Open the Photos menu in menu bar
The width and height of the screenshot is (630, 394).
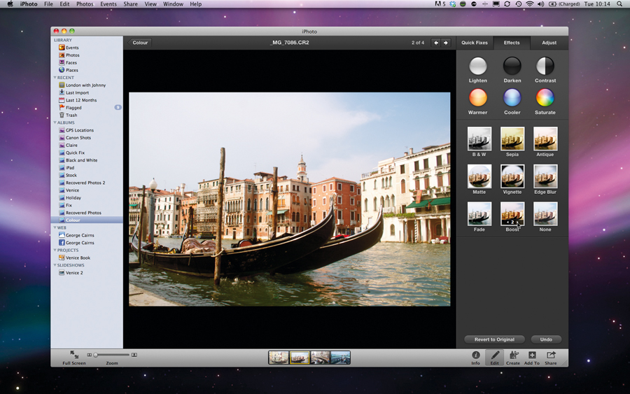[x=85, y=4]
